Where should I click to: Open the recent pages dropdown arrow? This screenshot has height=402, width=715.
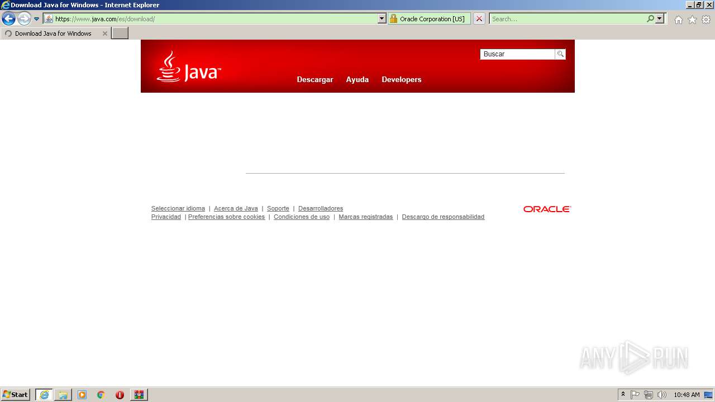[36, 19]
